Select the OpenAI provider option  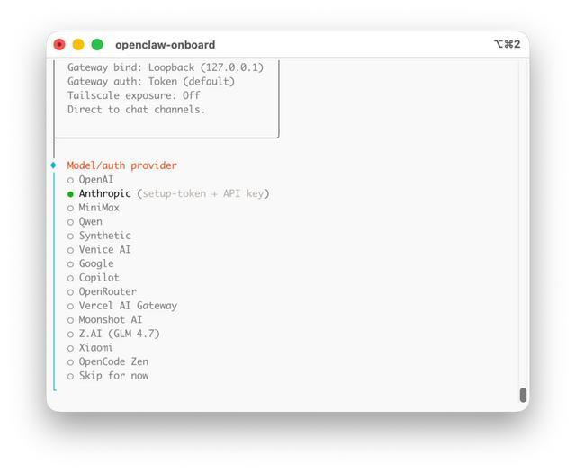tap(95, 180)
